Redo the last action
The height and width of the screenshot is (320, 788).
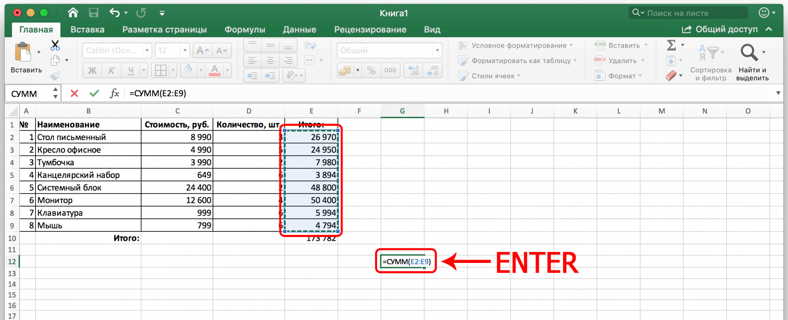(x=141, y=13)
